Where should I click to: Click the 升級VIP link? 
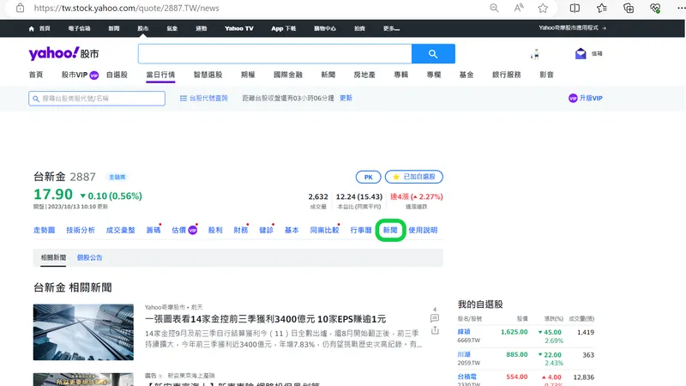coord(591,98)
